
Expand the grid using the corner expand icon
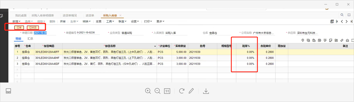tap(353, 40)
